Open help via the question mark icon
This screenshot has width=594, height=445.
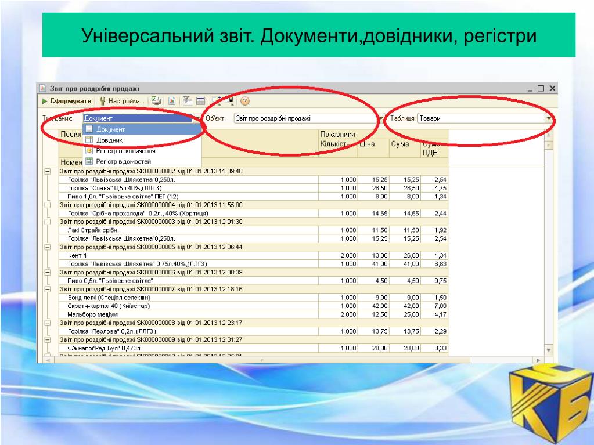(245, 101)
